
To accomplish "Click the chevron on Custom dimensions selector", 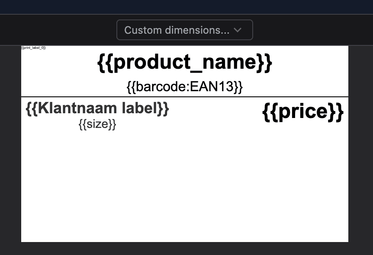I will pos(237,30).
